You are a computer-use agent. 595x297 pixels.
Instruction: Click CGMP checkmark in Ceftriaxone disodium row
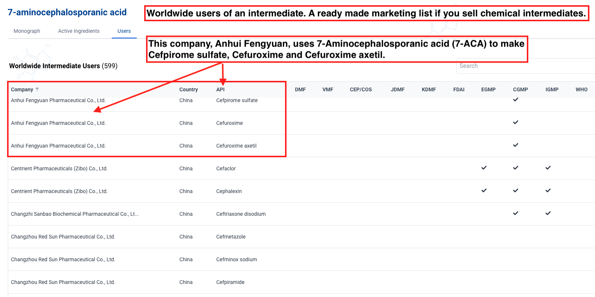[x=516, y=213]
